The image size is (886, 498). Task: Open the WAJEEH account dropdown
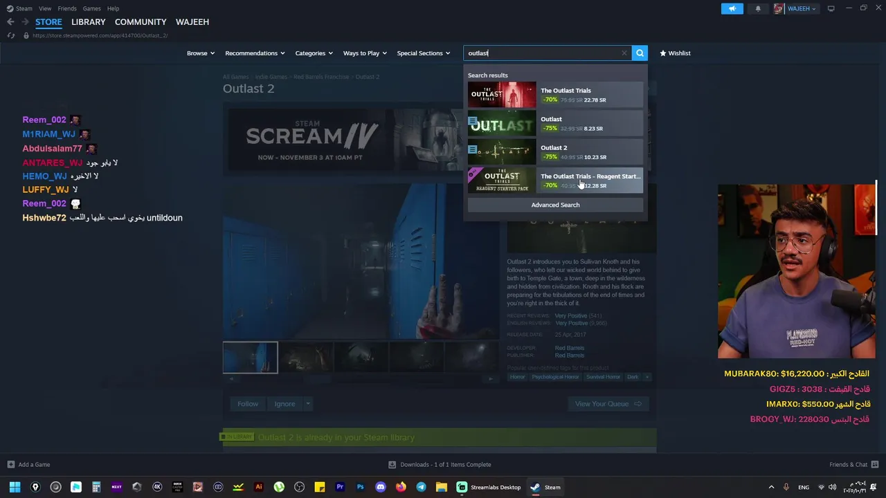[801, 8]
